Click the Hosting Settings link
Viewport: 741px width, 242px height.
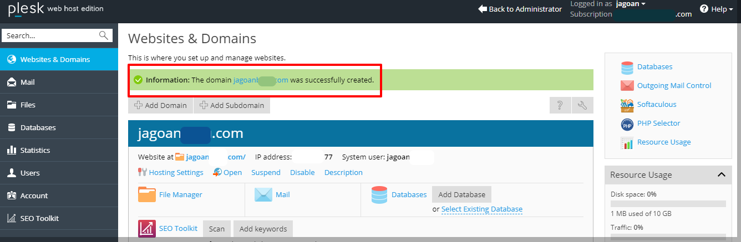pos(176,172)
